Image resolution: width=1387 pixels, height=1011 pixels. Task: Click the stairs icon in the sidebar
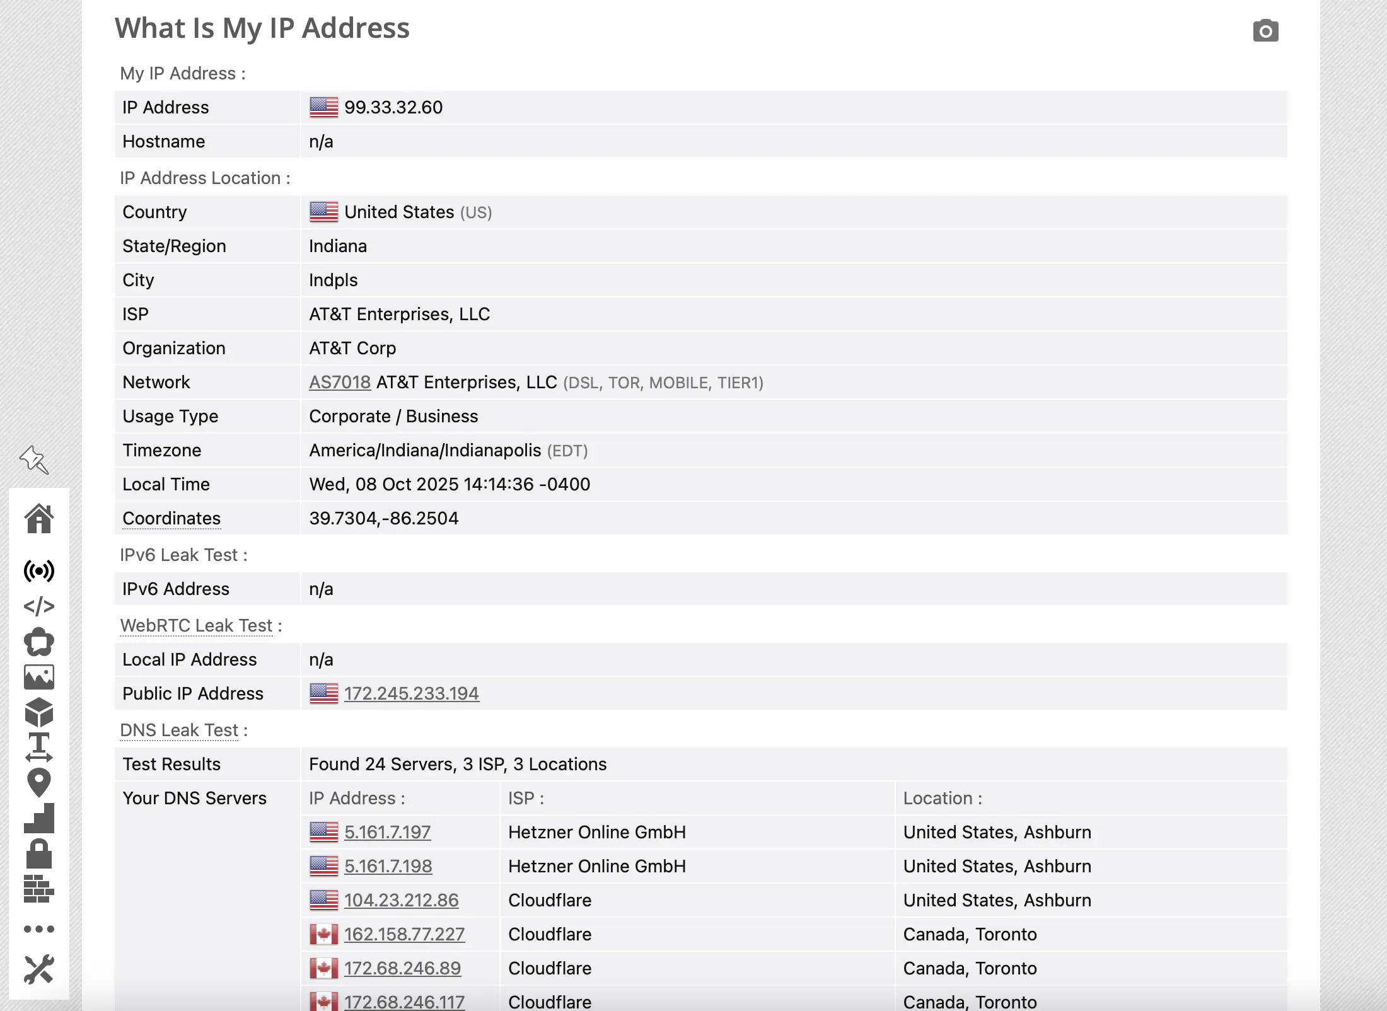point(39,819)
